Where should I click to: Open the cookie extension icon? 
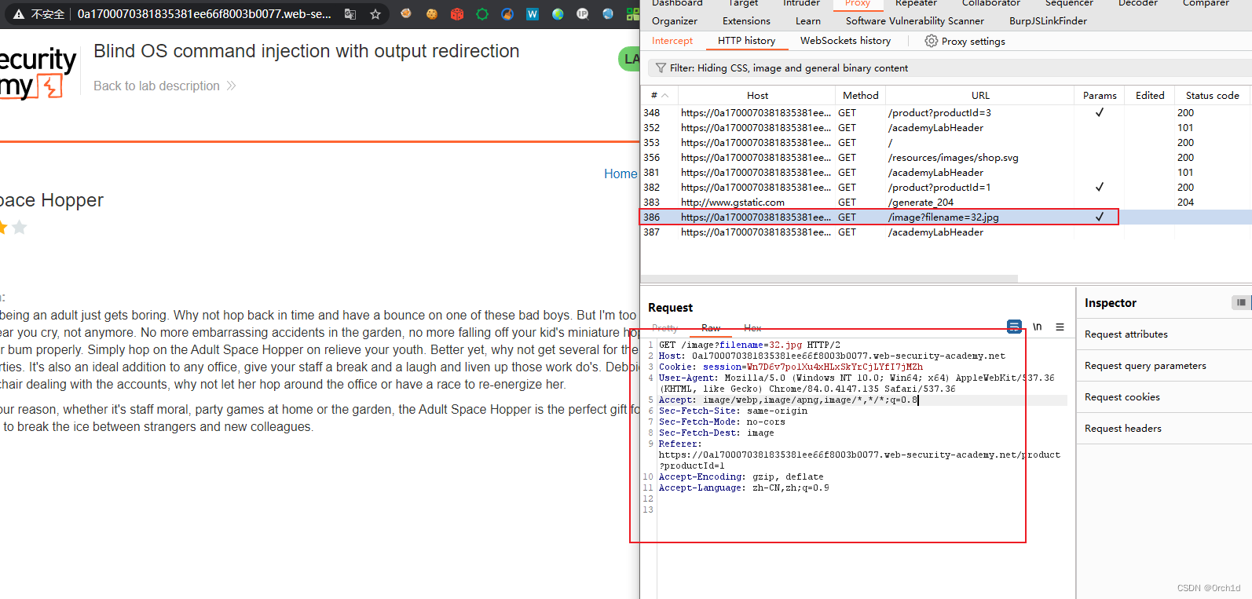click(x=432, y=14)
